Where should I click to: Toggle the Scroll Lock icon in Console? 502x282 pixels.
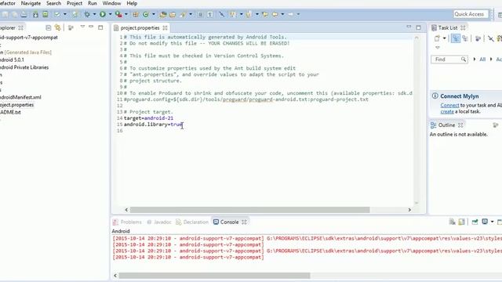point(461,222)
